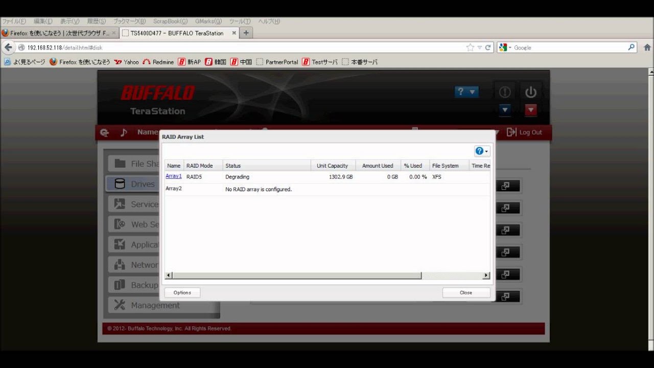Viewport: 654px width, 368px height.
Task: Open the ヘルプ(H) menu
Action: 269,21
